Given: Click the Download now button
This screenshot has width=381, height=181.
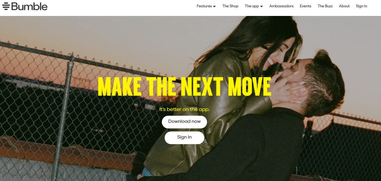Looking at the screenshot, I should [185, 122].
